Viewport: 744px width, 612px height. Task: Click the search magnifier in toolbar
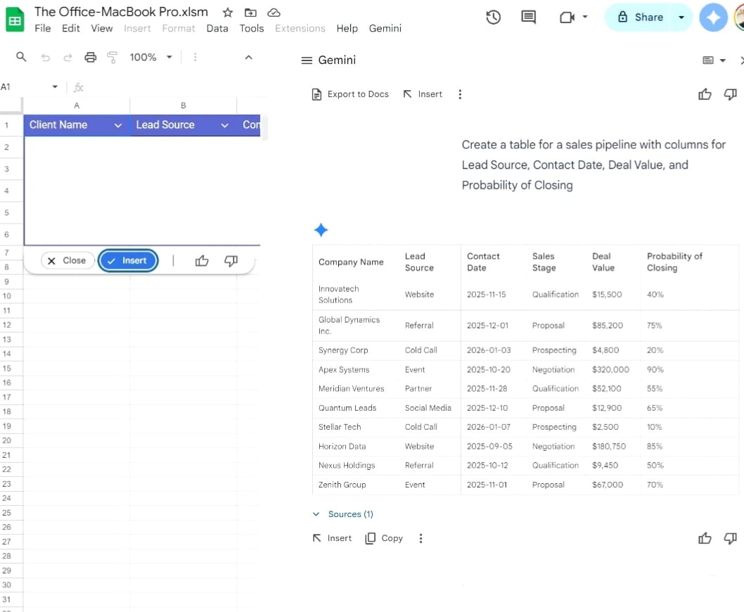[x=21, y=57]
